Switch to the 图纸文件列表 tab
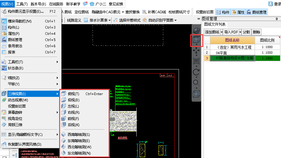 pos(215,25)
